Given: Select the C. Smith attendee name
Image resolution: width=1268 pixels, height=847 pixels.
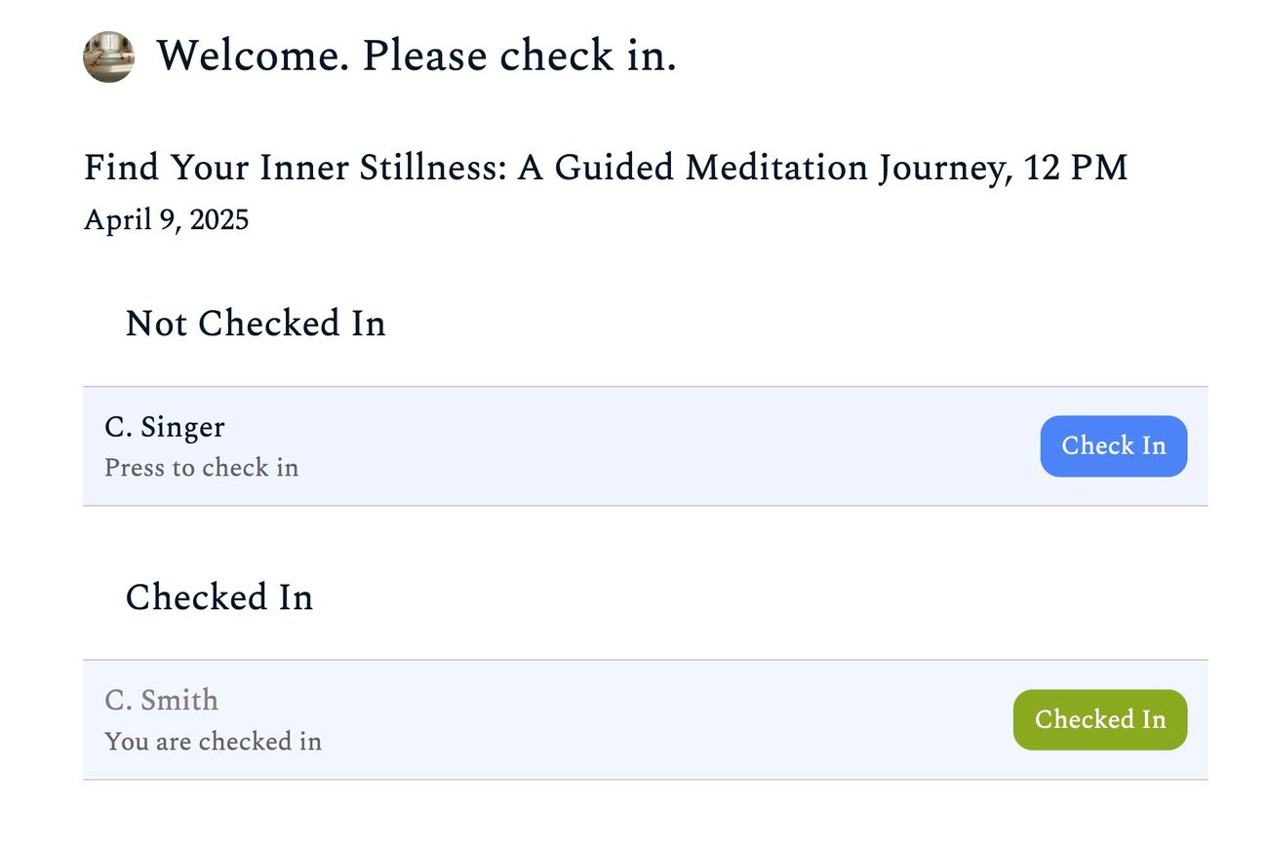Looking at the screenshot, I should pos(162,701).
